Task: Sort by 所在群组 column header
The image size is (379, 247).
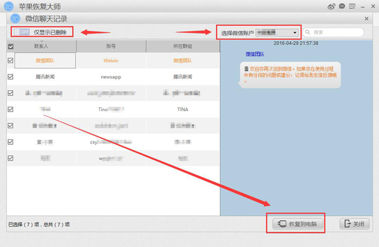Action: coord(183,46)
